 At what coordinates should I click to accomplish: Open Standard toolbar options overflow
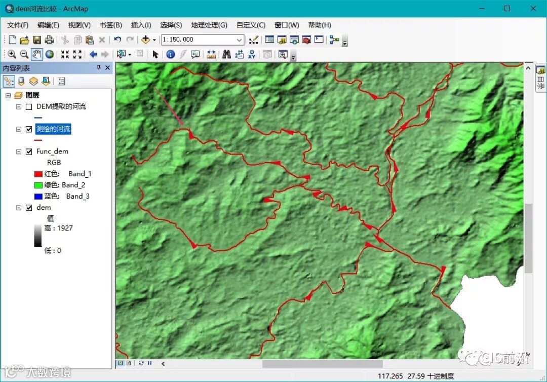pos(345,41)
